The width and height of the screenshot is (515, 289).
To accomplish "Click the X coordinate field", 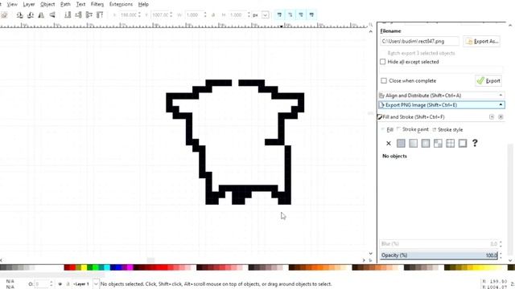I will click(x=129, y=14).
